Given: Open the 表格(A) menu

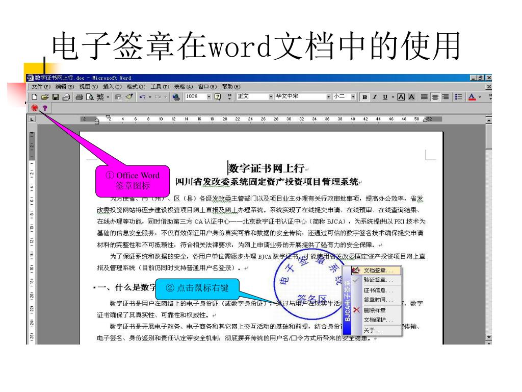Looking at the screenshot, I should click(x=184, y=87).
